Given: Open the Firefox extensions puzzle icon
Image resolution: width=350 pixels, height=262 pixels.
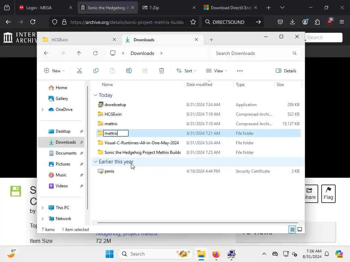Looking at the screenshot, I should [x=317, y=22].
